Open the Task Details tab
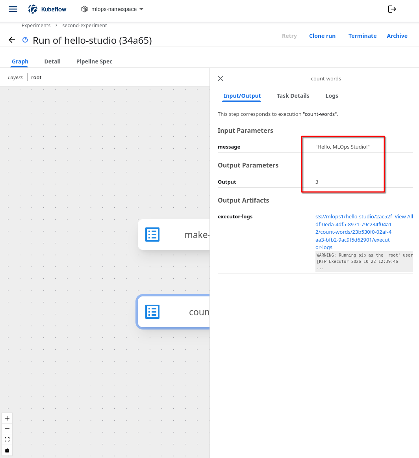The width and height of the screenshot is (419, 458). 293,96
